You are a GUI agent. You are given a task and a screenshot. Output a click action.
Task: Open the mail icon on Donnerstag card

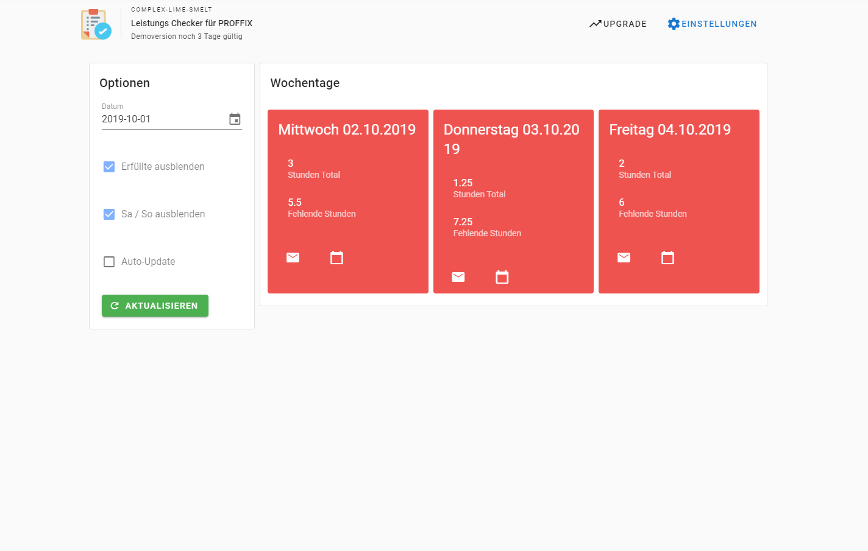[458, 276]
